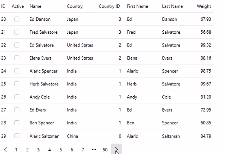The width and height of the screenshot is (225, 154).
Task: Sort by the Name column header
Action: [x=36, y=6]
